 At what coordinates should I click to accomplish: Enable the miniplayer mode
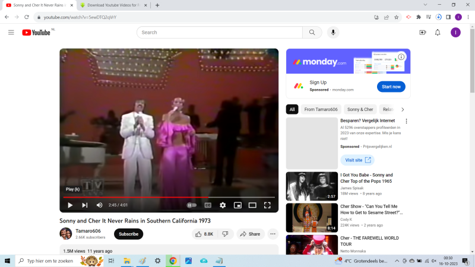(238, 205)
